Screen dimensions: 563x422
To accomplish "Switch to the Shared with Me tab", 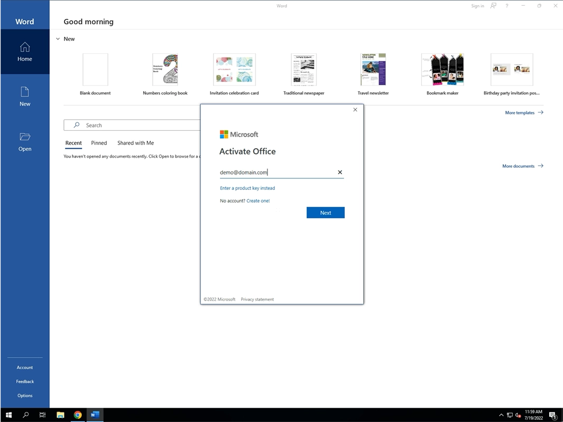I will pyautogui.click(x=135, y=142).
